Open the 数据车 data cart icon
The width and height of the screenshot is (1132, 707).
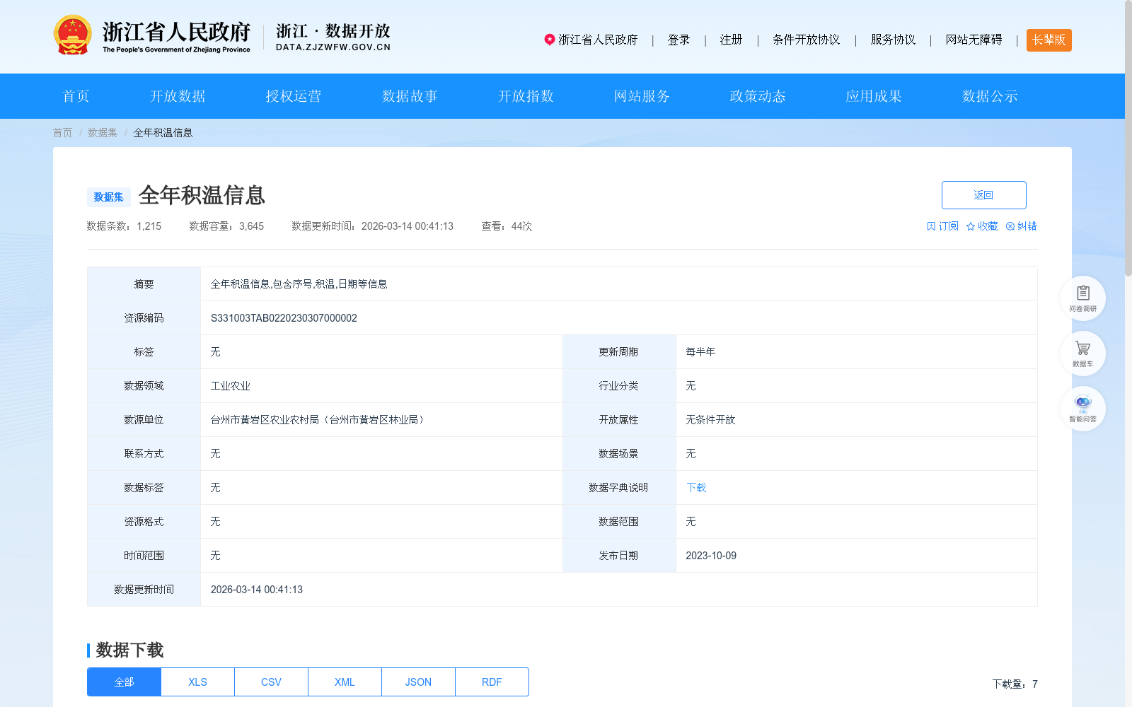(x=1082, y=353)
